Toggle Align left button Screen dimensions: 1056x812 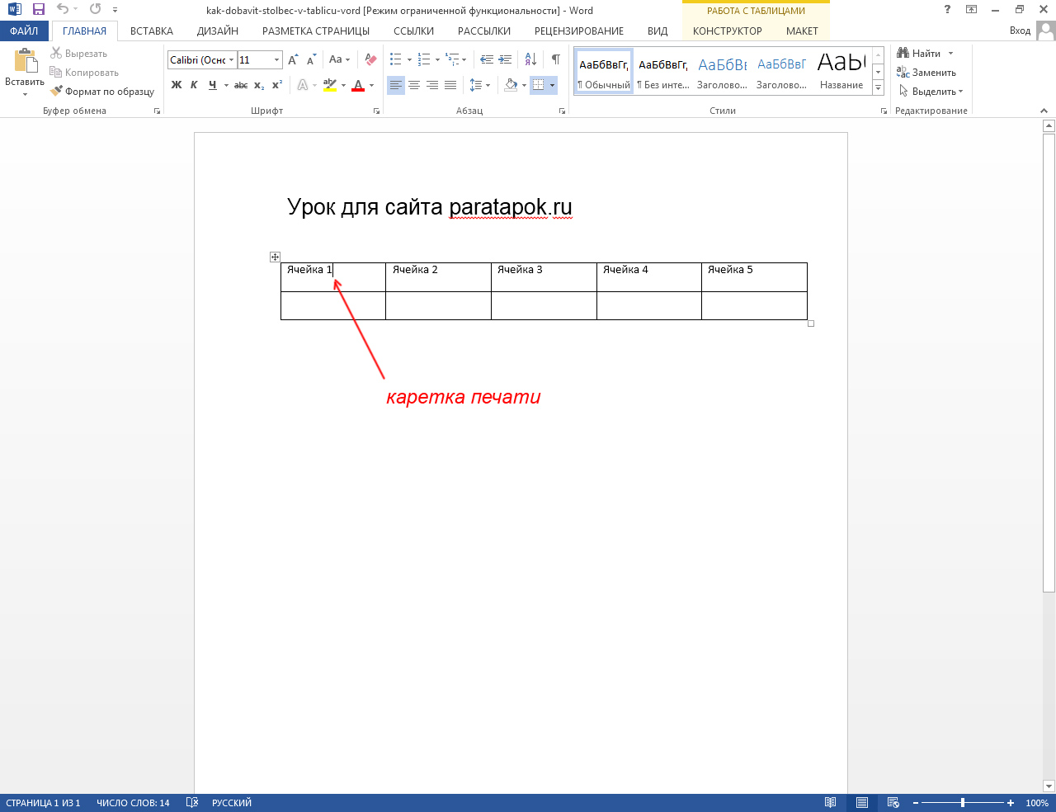click(396, 85)
